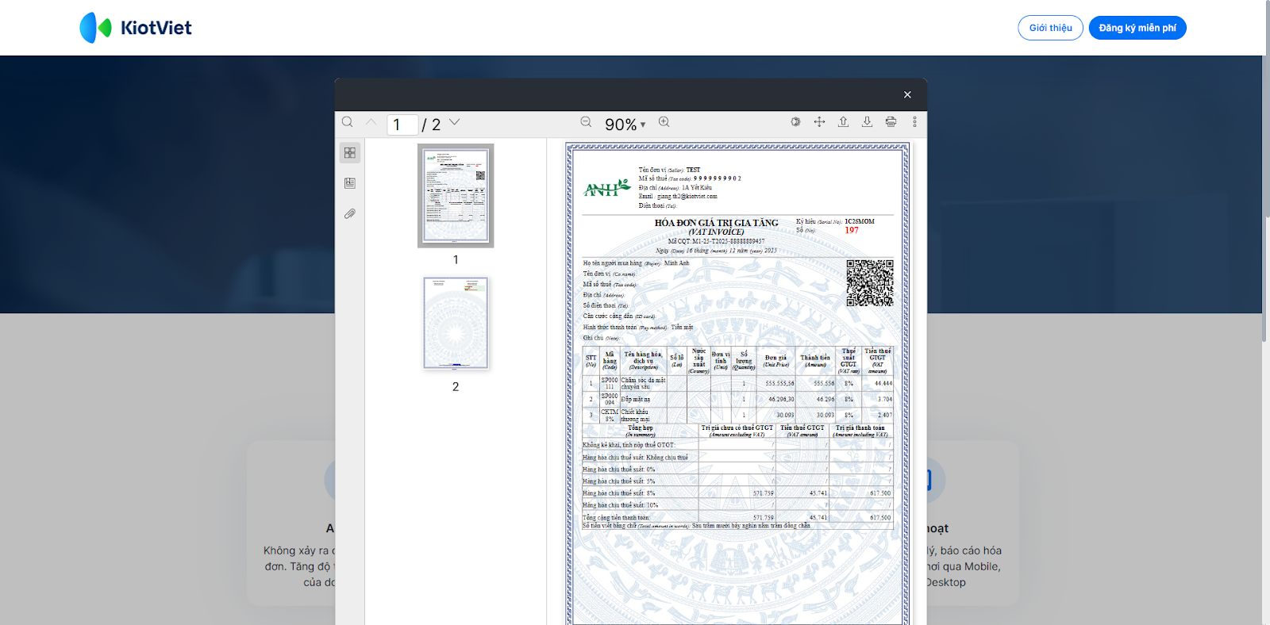Image resolution: width=1270 pixels, height=625 pixels.
Task: Open the more options vertical dots menu
Action: 914,122
